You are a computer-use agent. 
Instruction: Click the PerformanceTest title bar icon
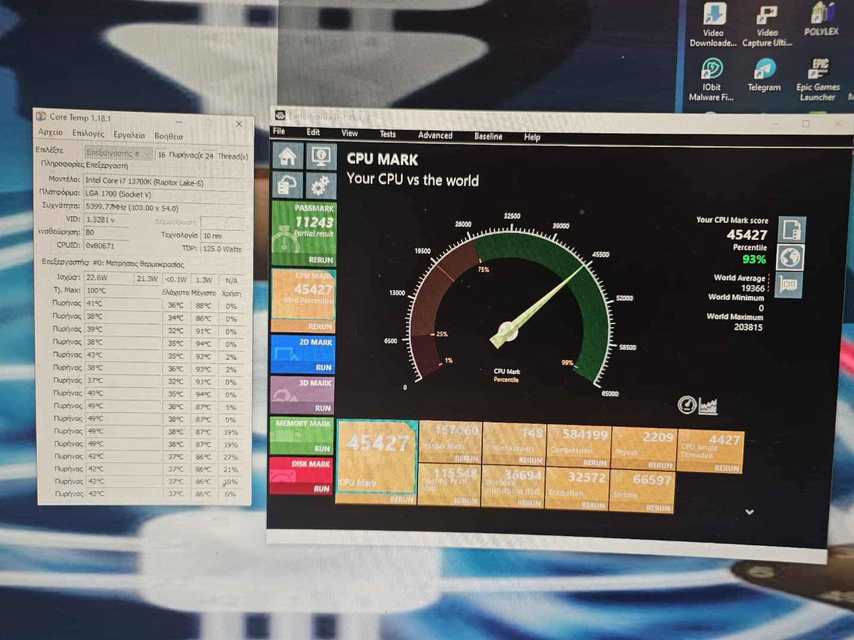pos(281,115)
